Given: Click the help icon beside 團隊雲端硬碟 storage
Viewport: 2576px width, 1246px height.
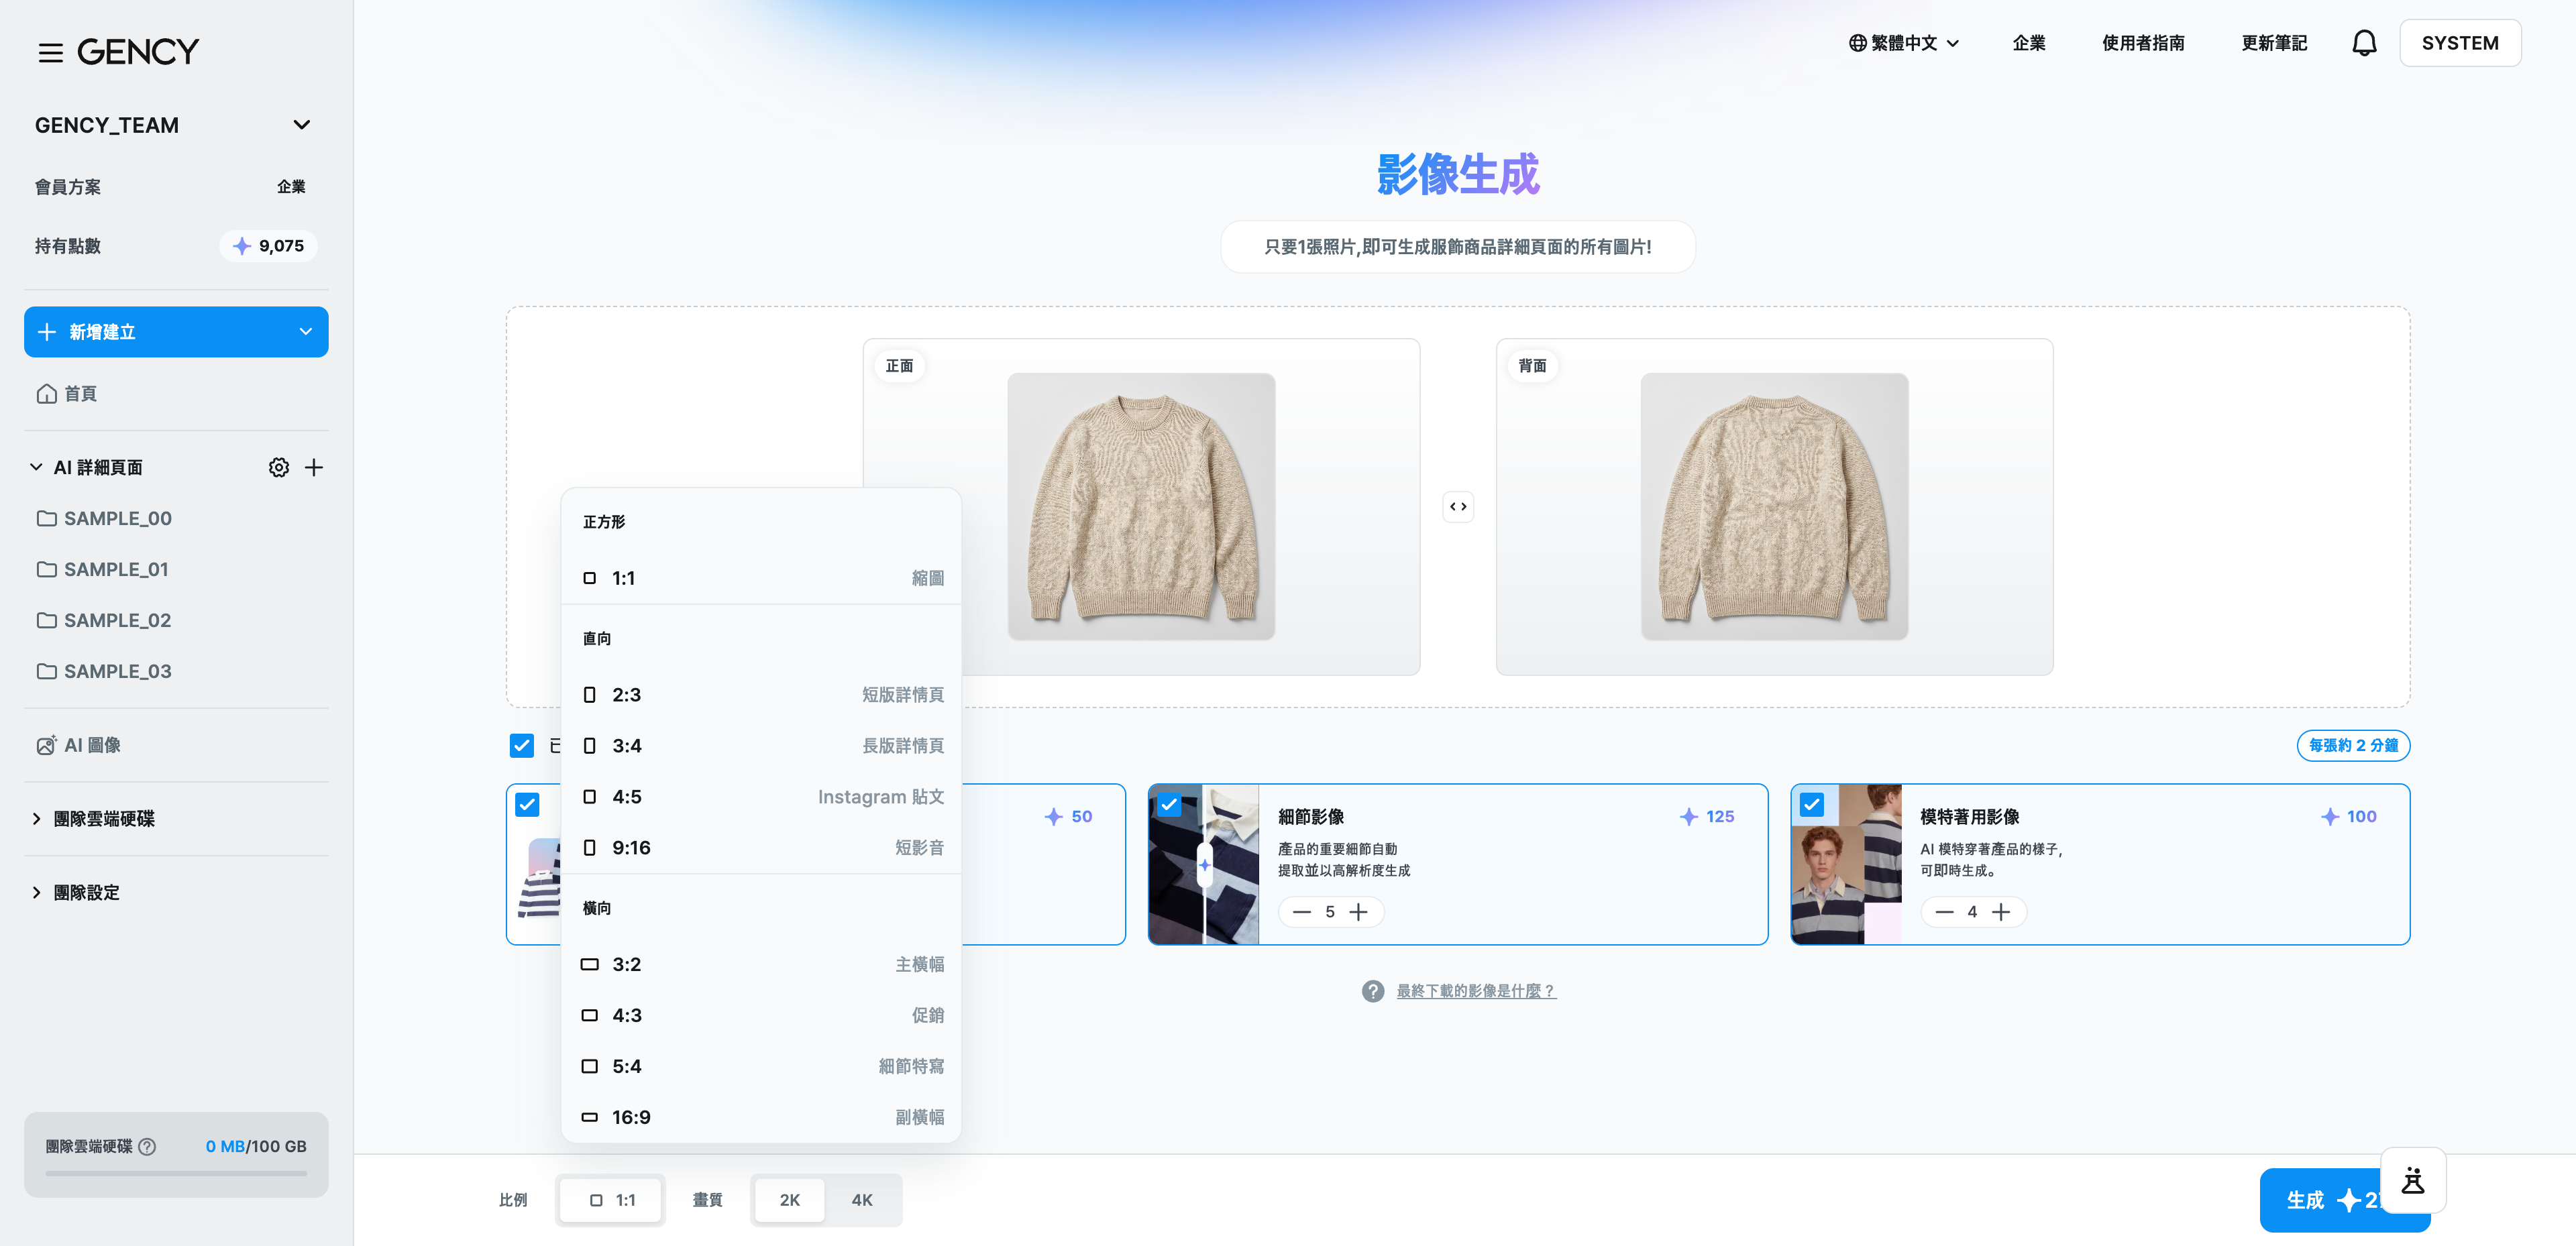Looking at the screenshot, I should 147,1146.
